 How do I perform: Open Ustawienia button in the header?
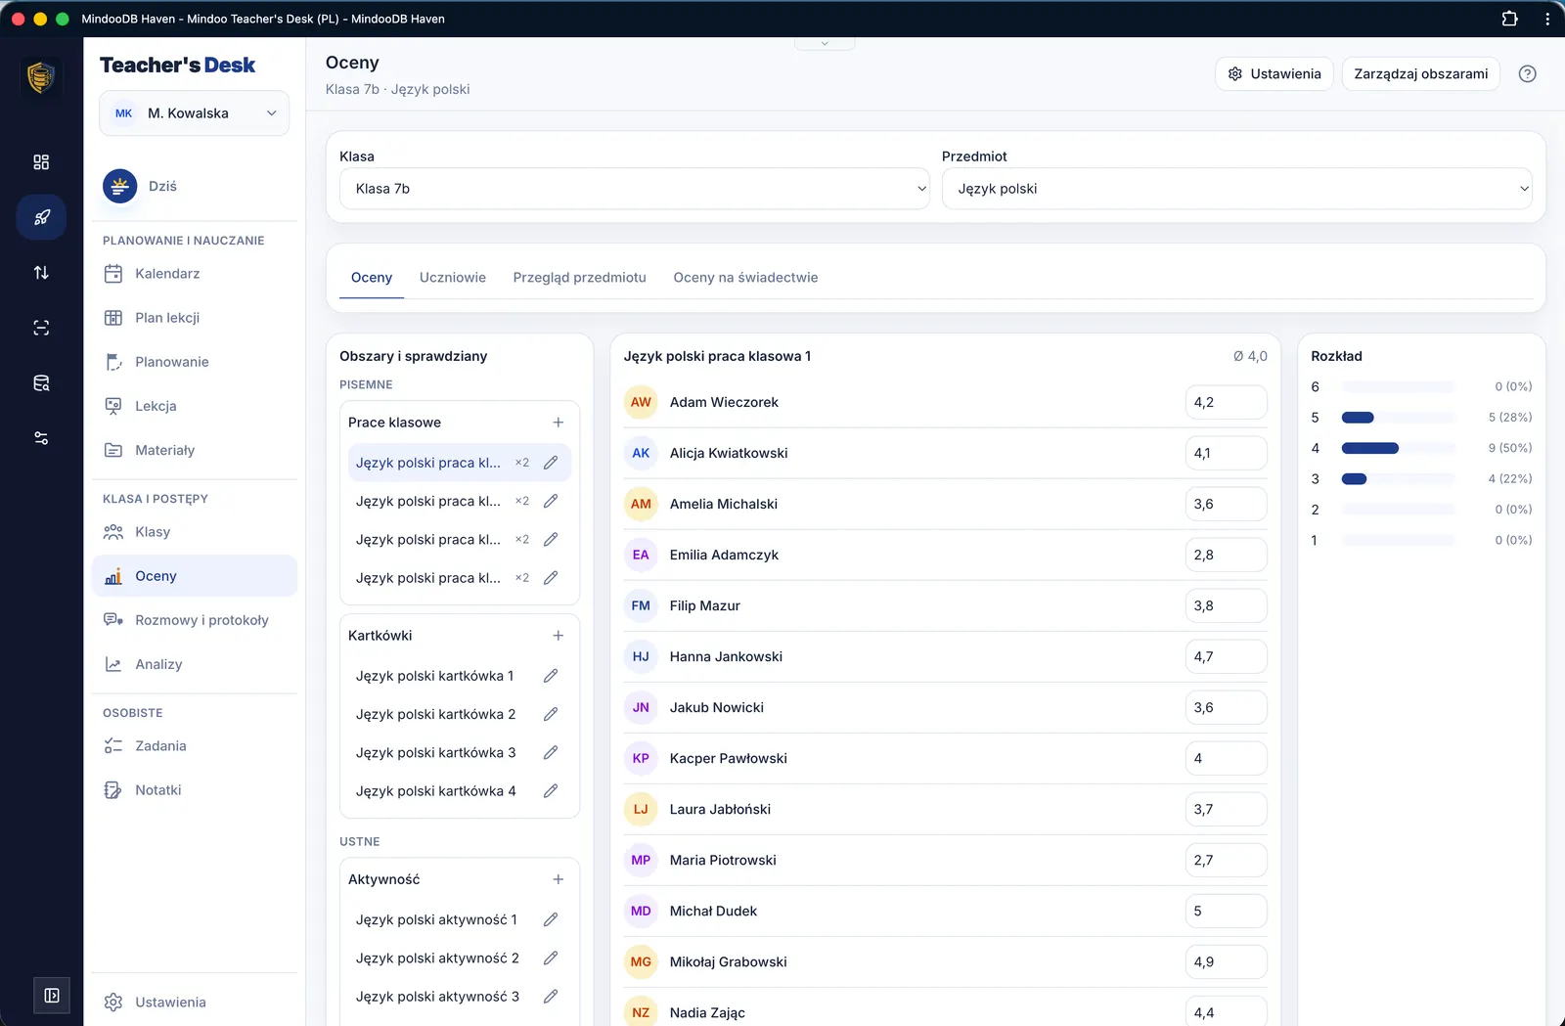click(1274, 74)
